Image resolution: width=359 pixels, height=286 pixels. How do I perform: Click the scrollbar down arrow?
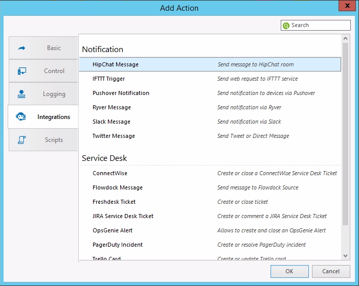346,255
